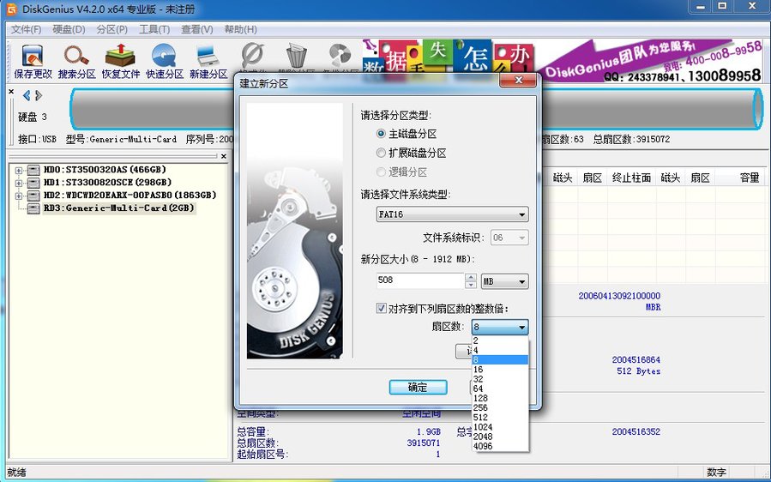This screenshot has height=482, width=771.
Task: Expand the HD0:ST3500320AS tree node
Action: tap(19, 170)
